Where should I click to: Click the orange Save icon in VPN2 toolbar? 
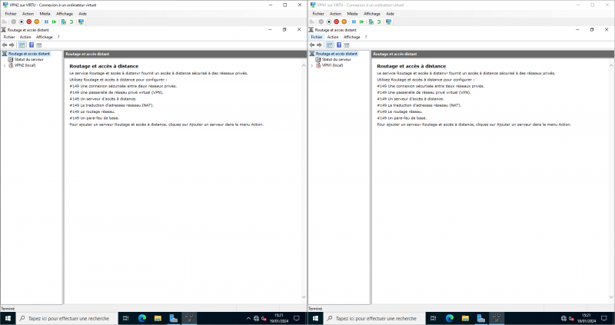36,22
